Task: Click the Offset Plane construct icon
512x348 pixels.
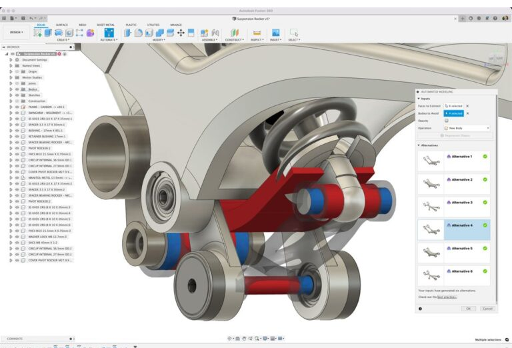Action: [235, 33]
